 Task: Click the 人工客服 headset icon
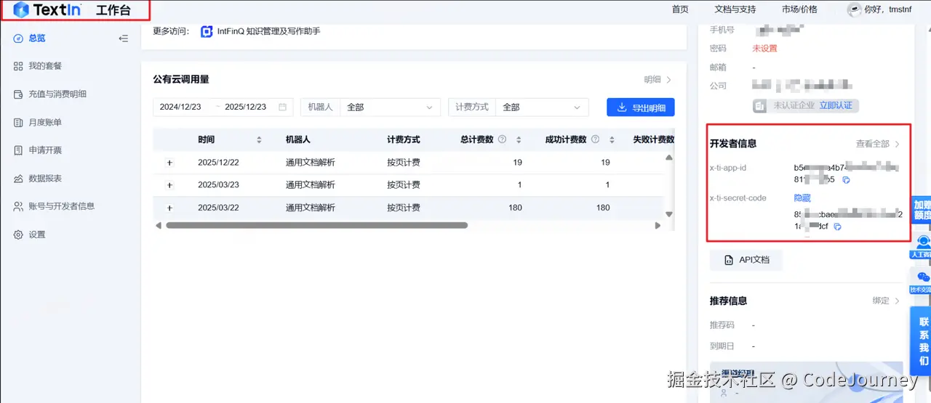click(924, 243)
